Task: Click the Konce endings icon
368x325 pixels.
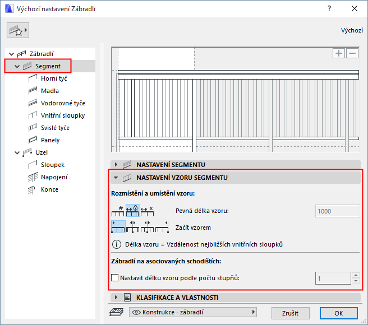Action: pos(31,190)
